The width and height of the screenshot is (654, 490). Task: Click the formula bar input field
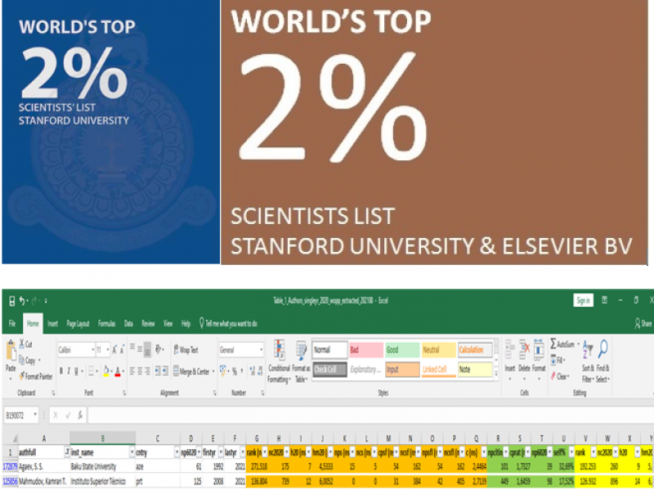[370, 415]
